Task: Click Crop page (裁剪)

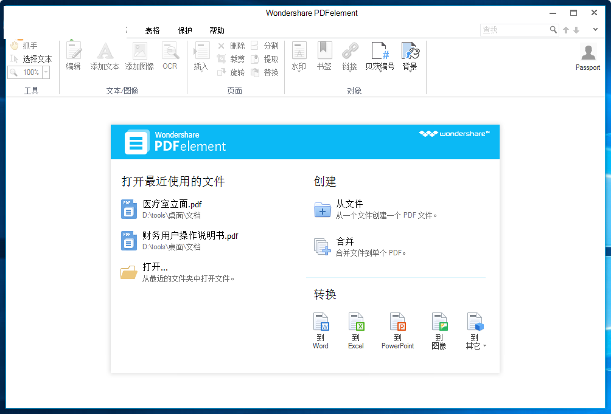Action: [231, 59]
